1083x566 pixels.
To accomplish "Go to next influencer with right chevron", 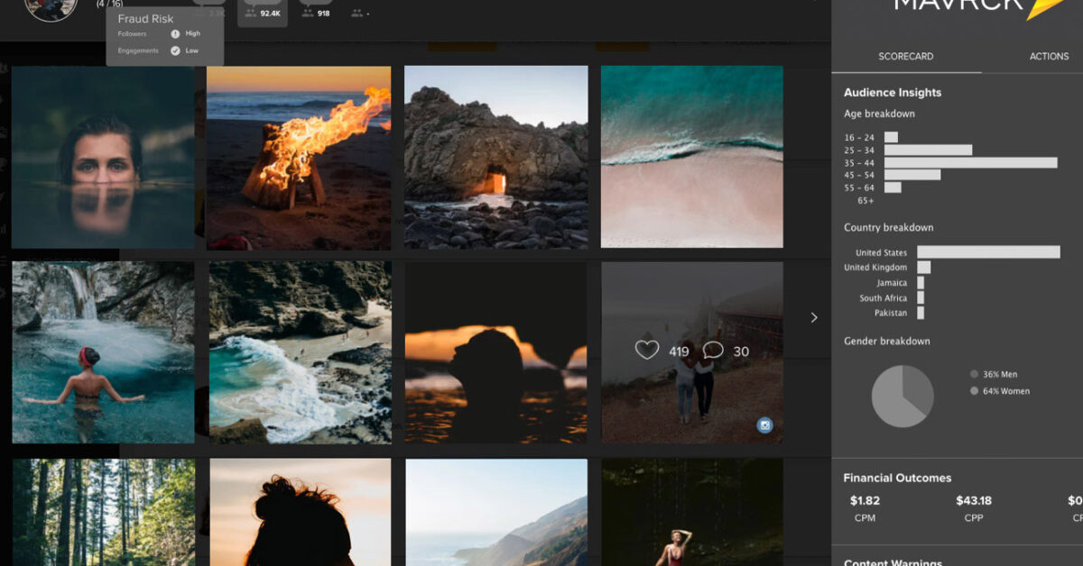I will point(814,317).
